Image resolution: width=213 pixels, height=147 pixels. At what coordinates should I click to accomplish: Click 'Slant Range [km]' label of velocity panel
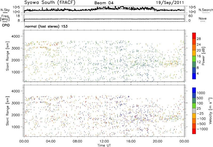(x=7, y=111)
